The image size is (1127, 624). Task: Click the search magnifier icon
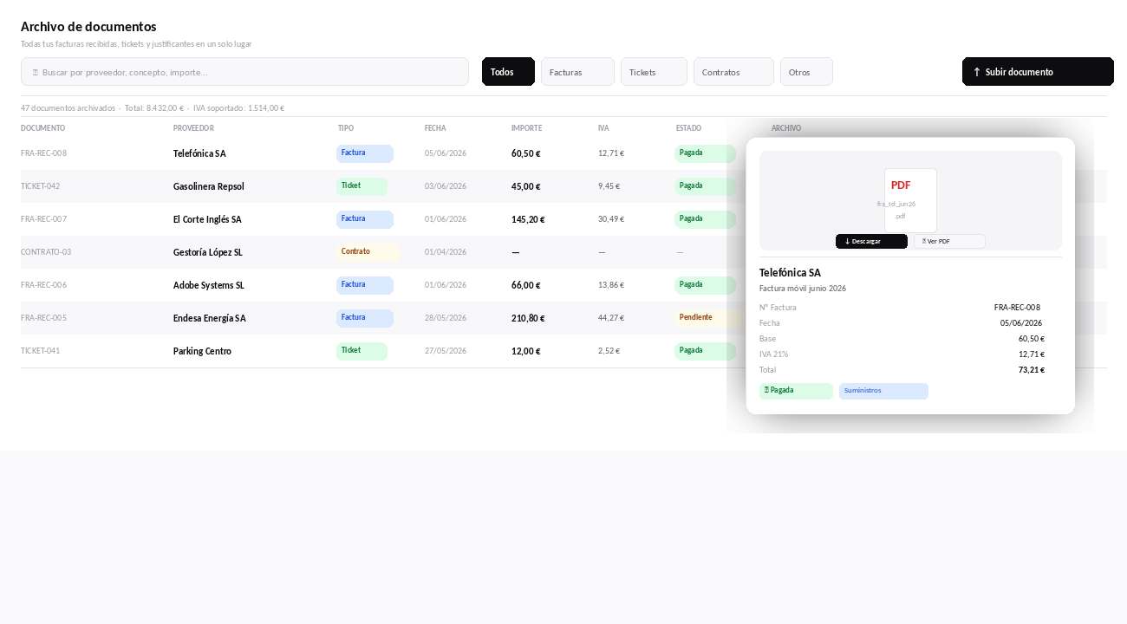[36, 72]
